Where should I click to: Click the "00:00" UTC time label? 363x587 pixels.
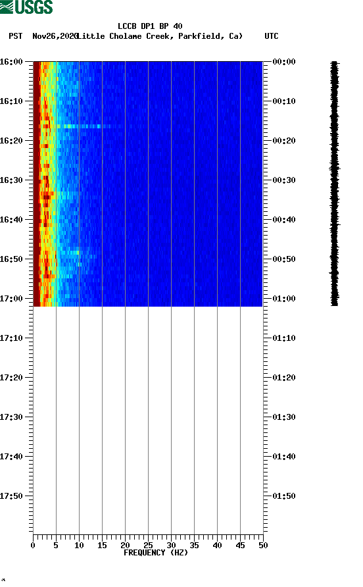pos(284,62)
